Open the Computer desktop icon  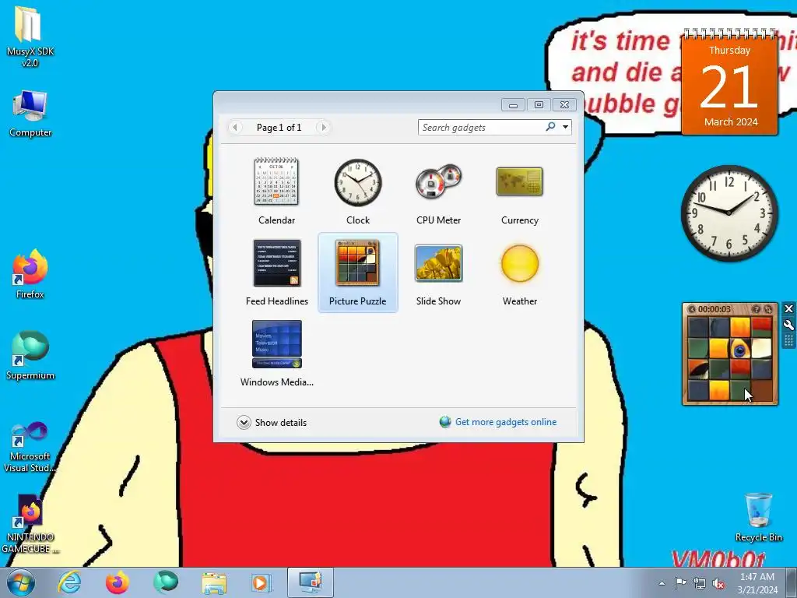pos(30,114)
